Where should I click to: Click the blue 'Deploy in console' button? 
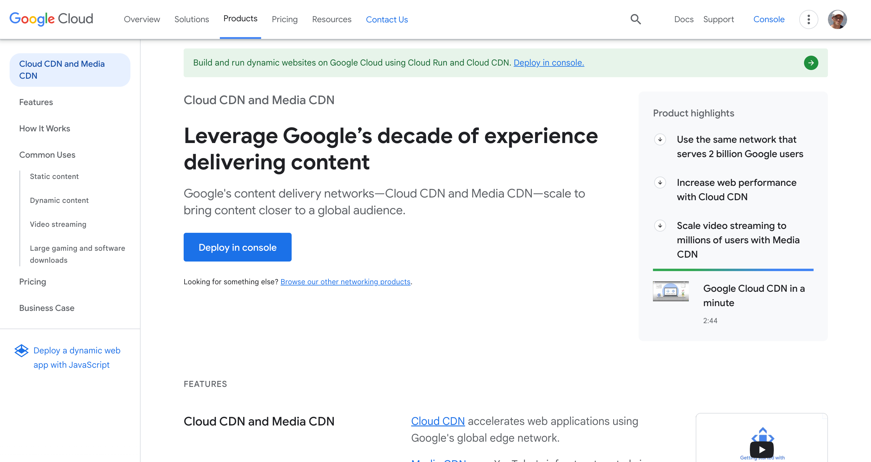coord(237,247)
